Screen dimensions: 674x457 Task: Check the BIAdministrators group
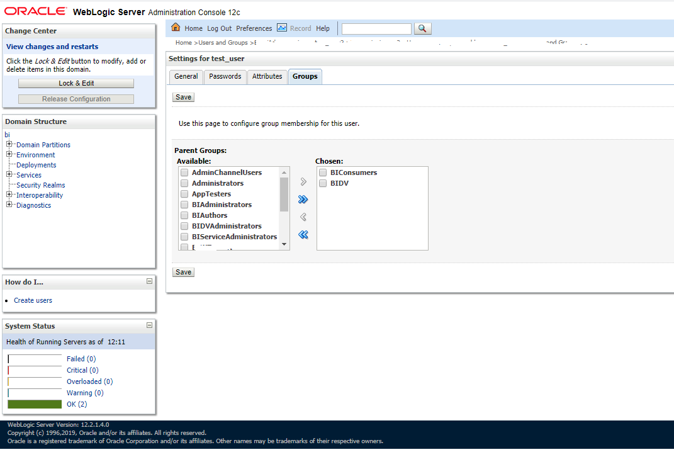point(184,205)
